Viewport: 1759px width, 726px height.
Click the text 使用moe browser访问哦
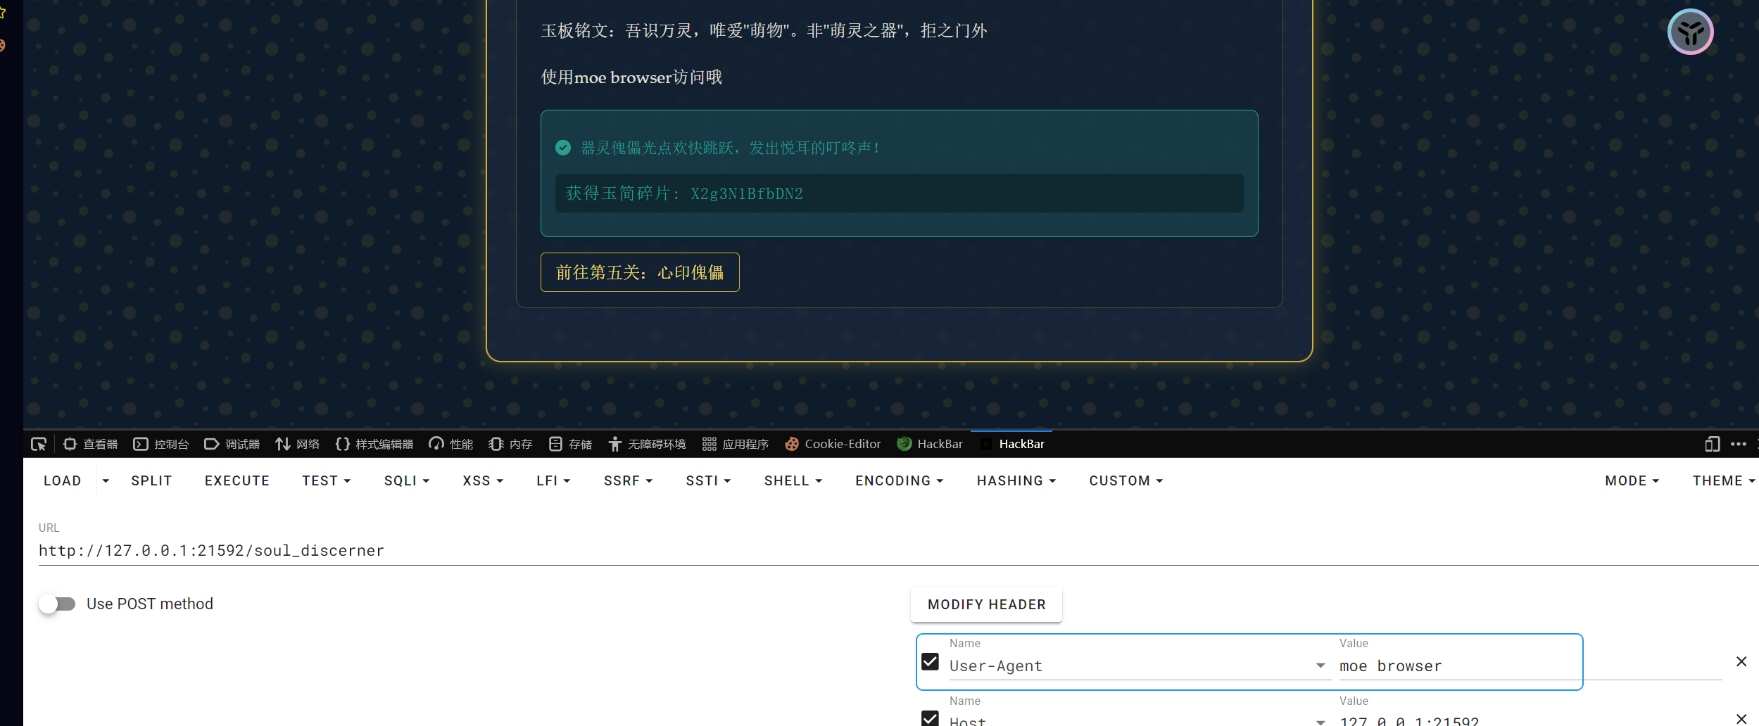point(631,77)
